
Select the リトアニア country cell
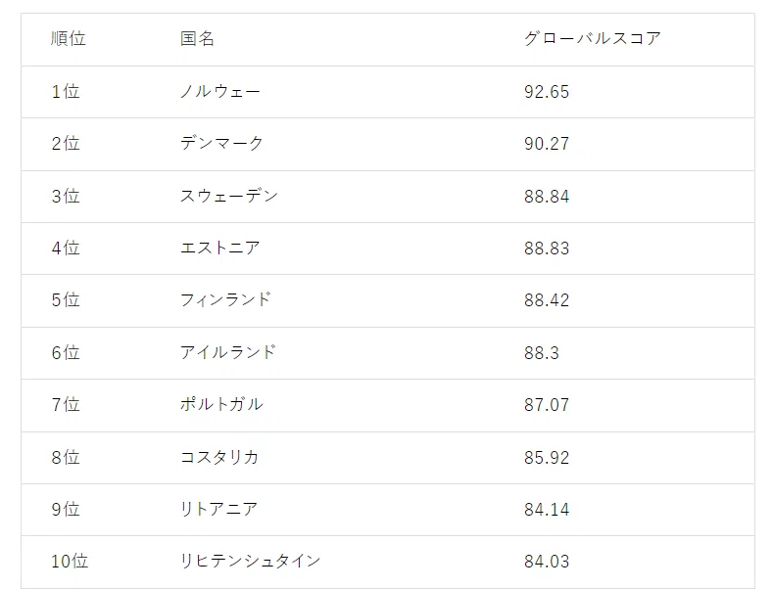tap(218, 509)
